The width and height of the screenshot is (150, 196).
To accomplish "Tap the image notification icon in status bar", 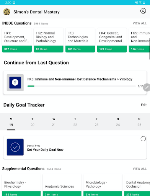I will pyautogui.click(x=14, y=3).
